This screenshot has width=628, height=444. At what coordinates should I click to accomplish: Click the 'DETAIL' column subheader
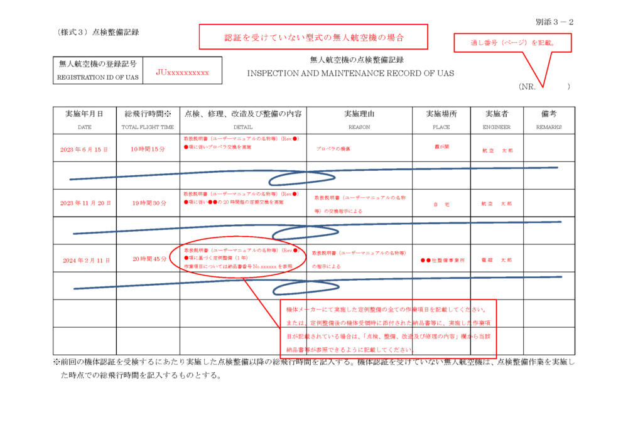(243, 127)
